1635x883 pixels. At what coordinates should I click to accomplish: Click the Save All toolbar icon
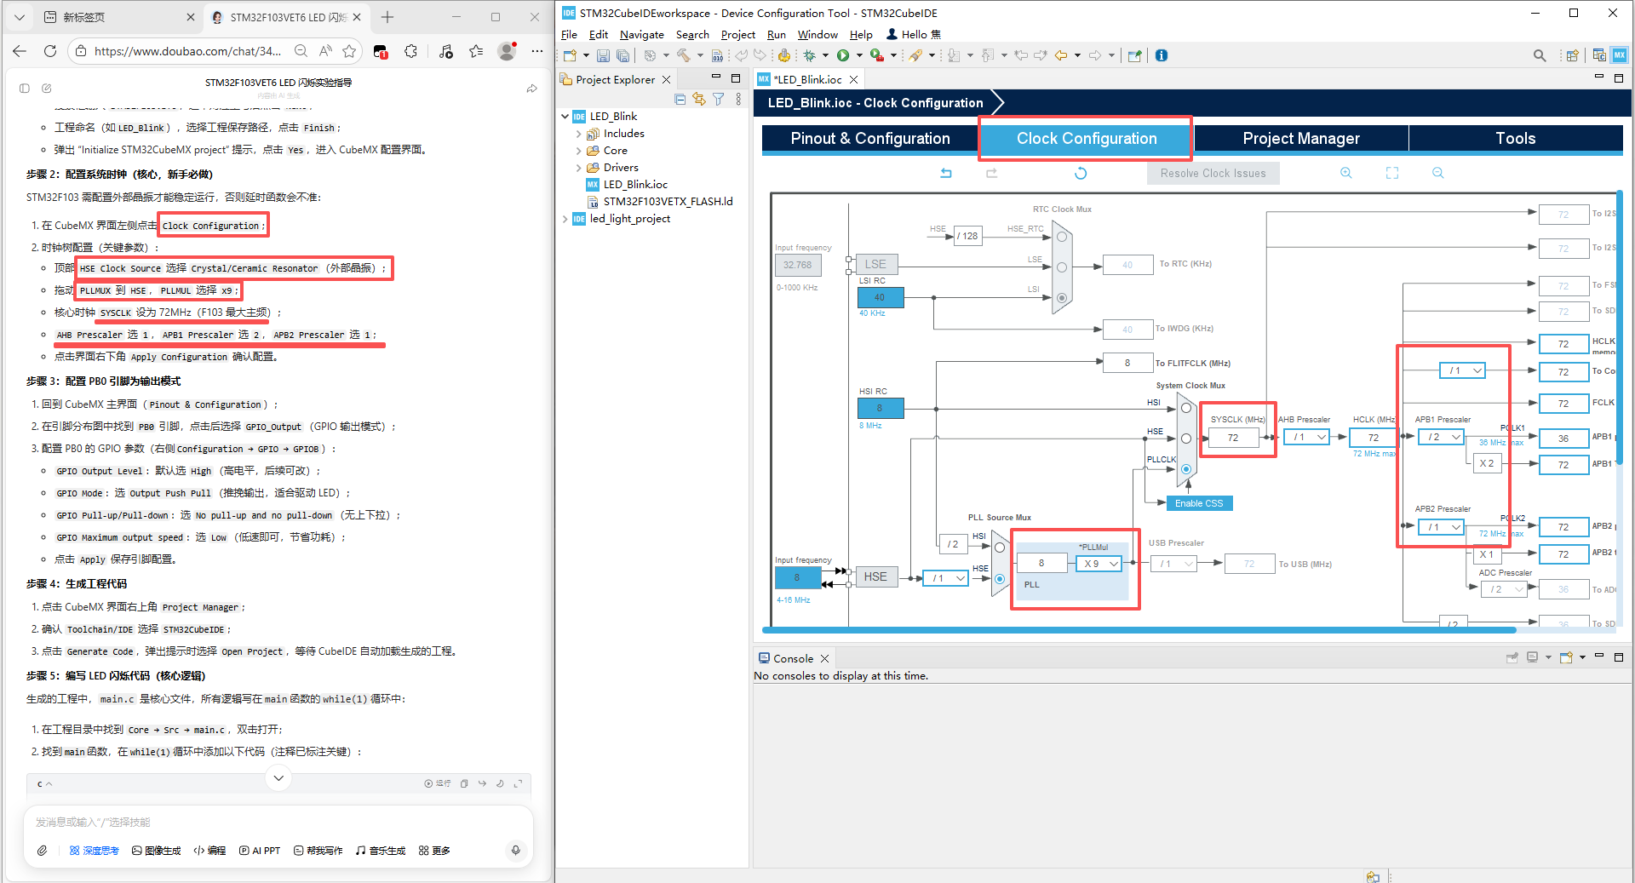623,55
